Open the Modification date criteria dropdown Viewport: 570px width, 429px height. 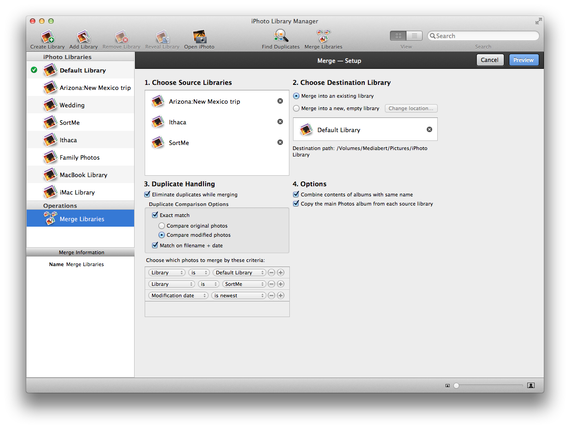coord(178,295)
